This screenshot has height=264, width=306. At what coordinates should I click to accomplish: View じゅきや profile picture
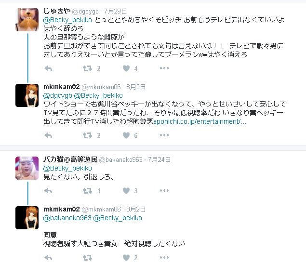(27, 20)
